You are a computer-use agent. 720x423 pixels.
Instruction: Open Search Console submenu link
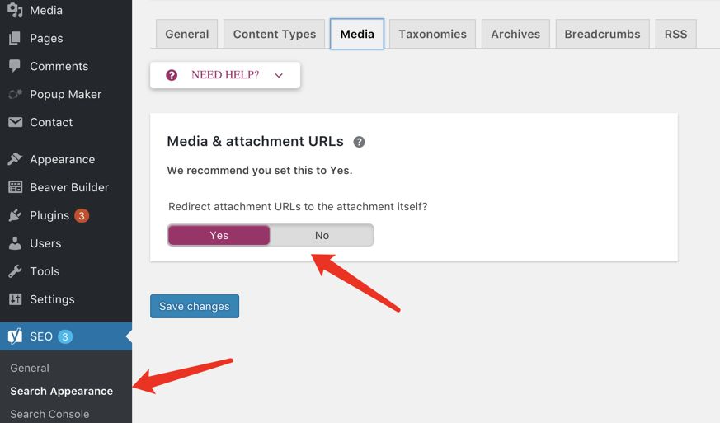[x=49, y=414]
